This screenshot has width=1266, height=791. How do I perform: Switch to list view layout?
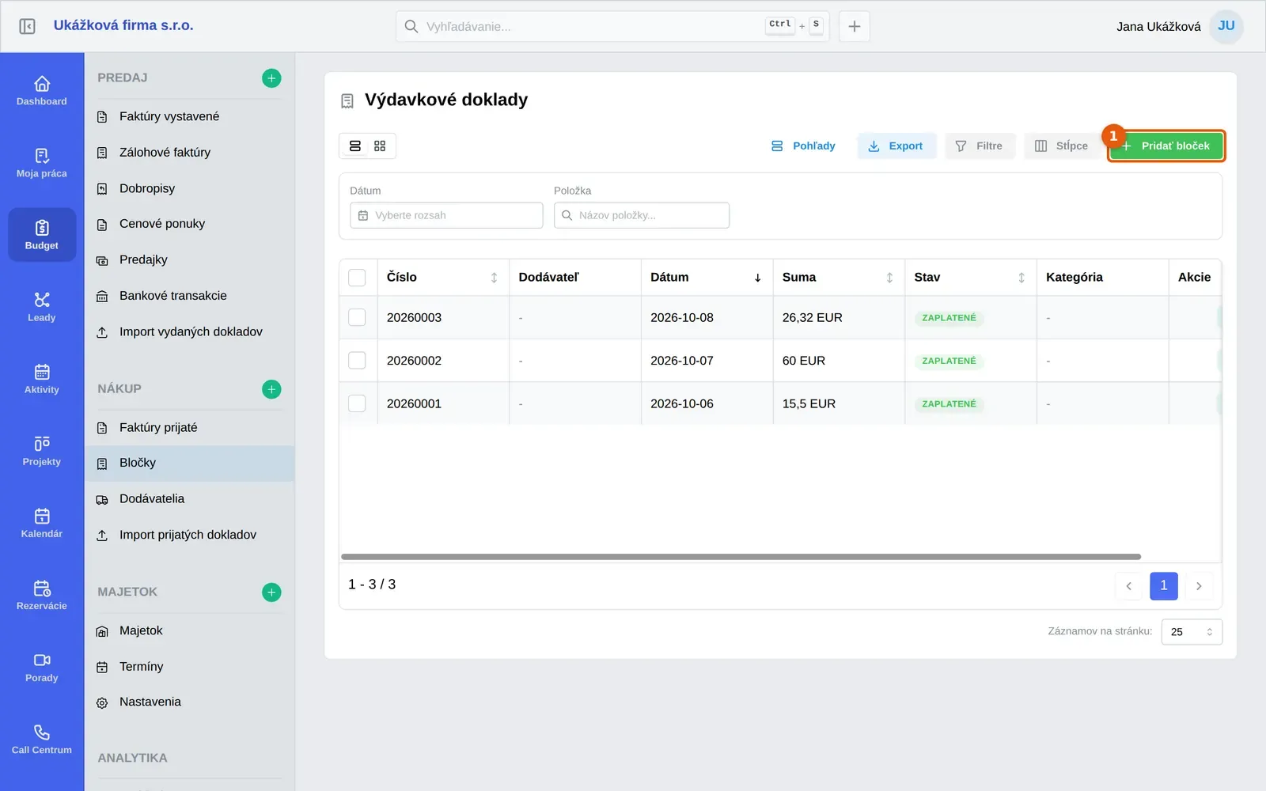click(x=355, y=146)
